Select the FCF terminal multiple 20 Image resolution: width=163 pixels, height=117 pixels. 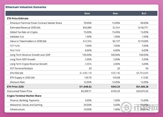[x=118, y=68]
